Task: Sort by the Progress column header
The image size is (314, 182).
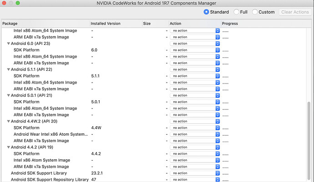Action: coord(266,24)
